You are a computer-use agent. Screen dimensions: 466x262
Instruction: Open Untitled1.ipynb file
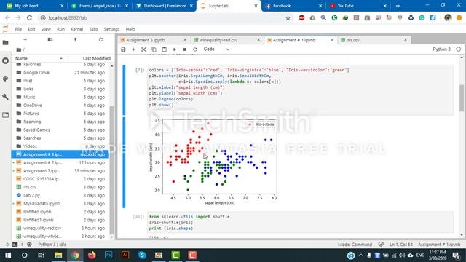(x=60, y=220)
